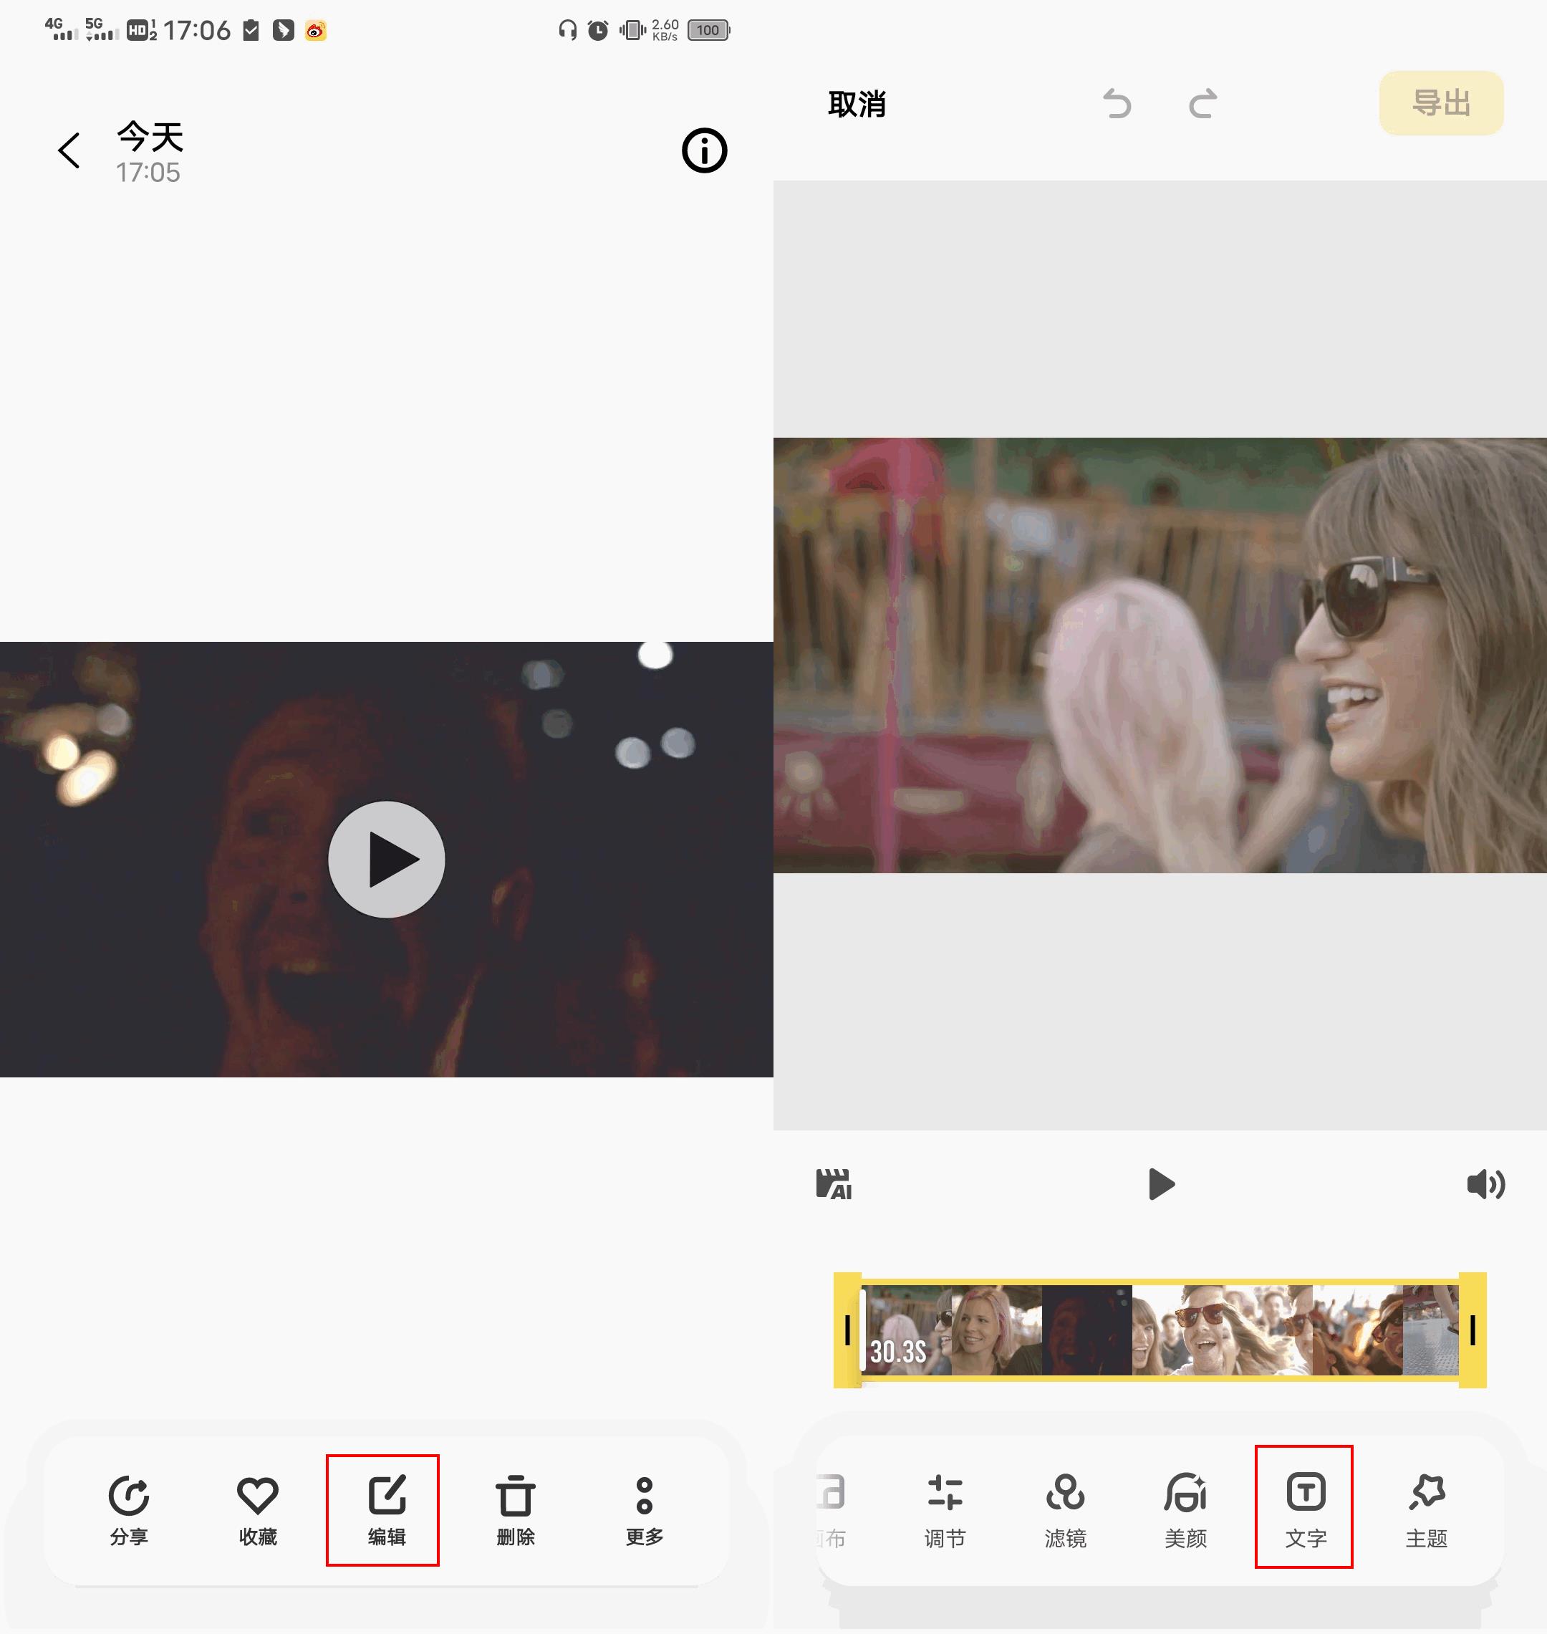Delete video using 删除 trash icon

(516, 1509)
